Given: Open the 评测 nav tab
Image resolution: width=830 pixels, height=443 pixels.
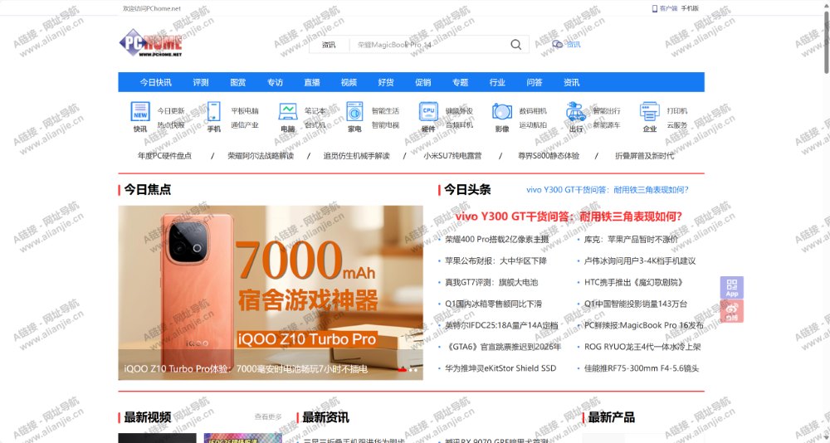Looking at the screenshot, I should (x=201, y=83).
